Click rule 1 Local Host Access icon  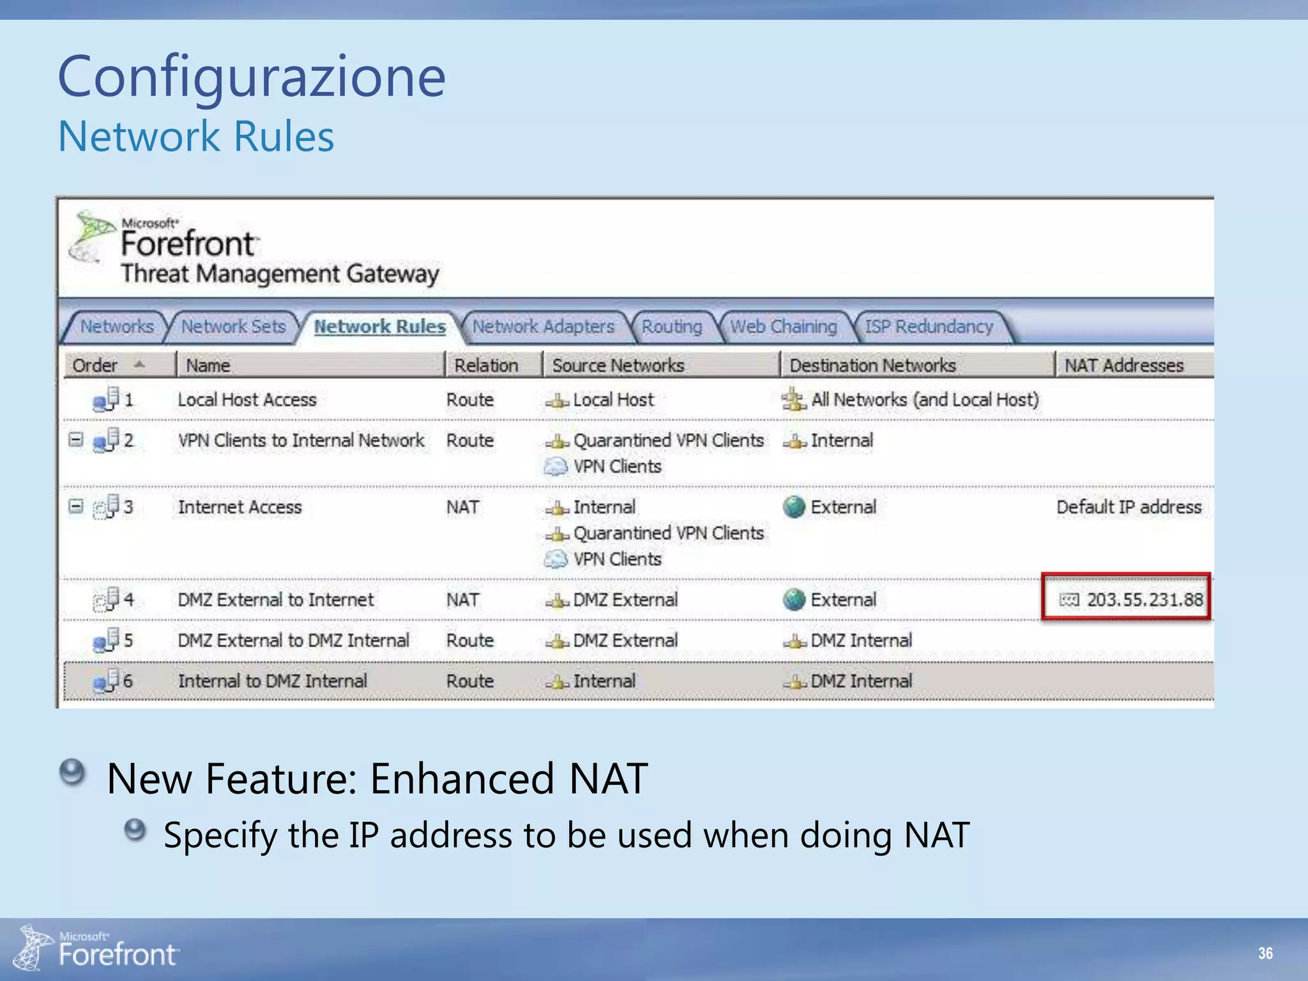(x=106, y=399)
